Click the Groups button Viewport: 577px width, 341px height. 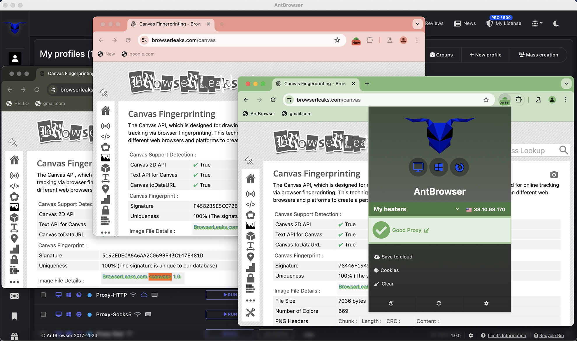coord(441,55)
